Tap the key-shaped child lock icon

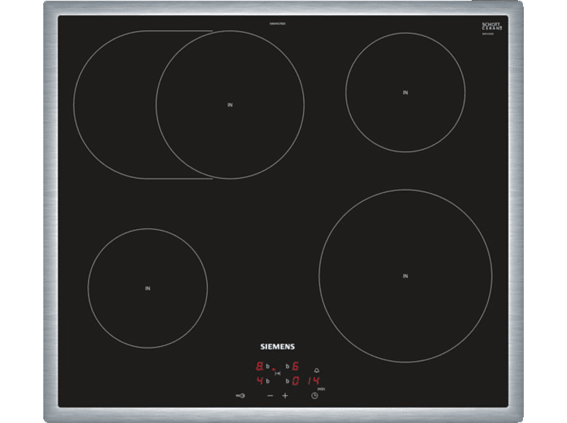240,396
